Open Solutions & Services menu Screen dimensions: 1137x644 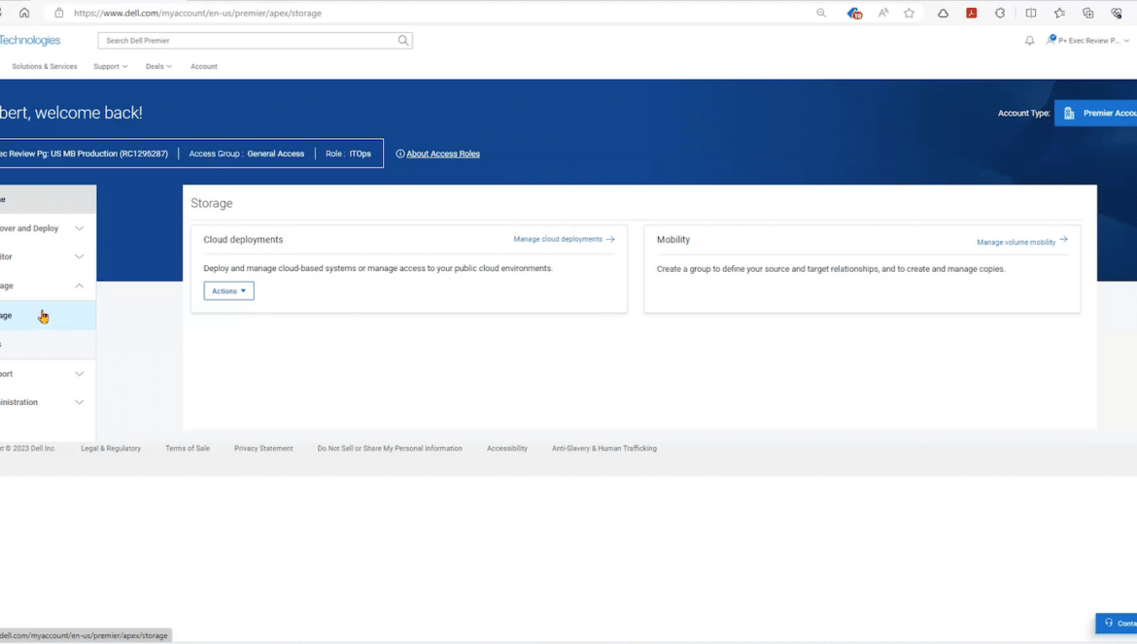click(45, 67)
